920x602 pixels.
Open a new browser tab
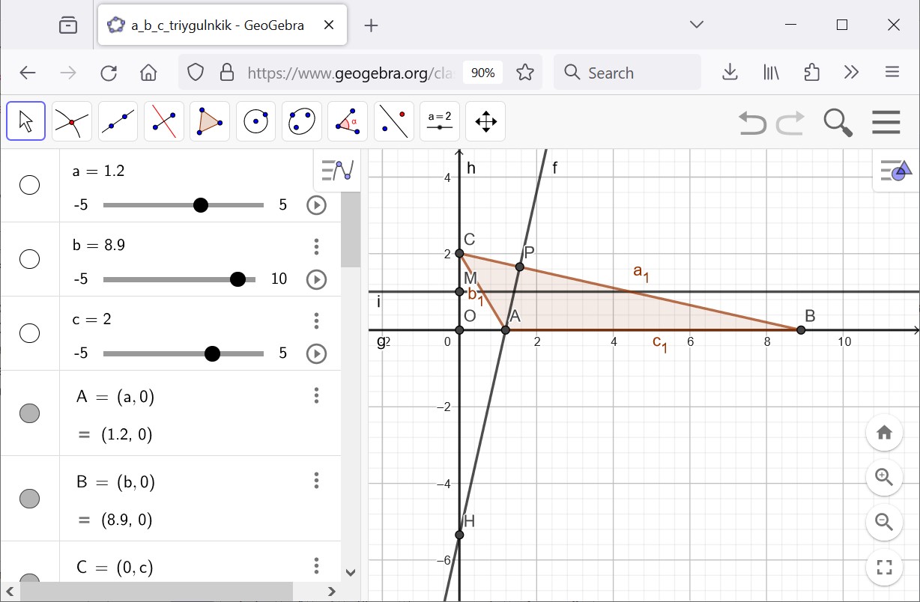[x=371, y=25]
